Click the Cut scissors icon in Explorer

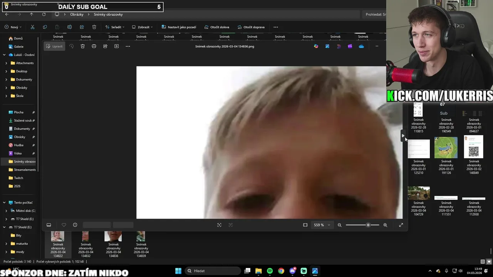[x=32, y=27]
